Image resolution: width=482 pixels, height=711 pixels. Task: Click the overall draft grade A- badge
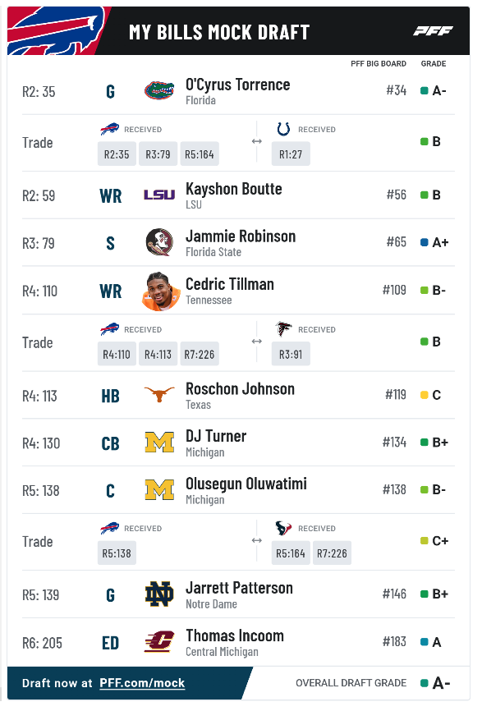point(435,683)
